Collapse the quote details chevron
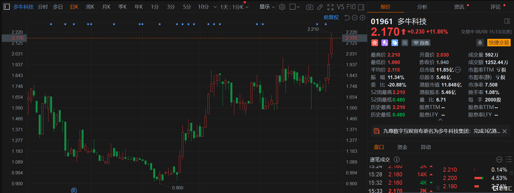 pos(440,120)
